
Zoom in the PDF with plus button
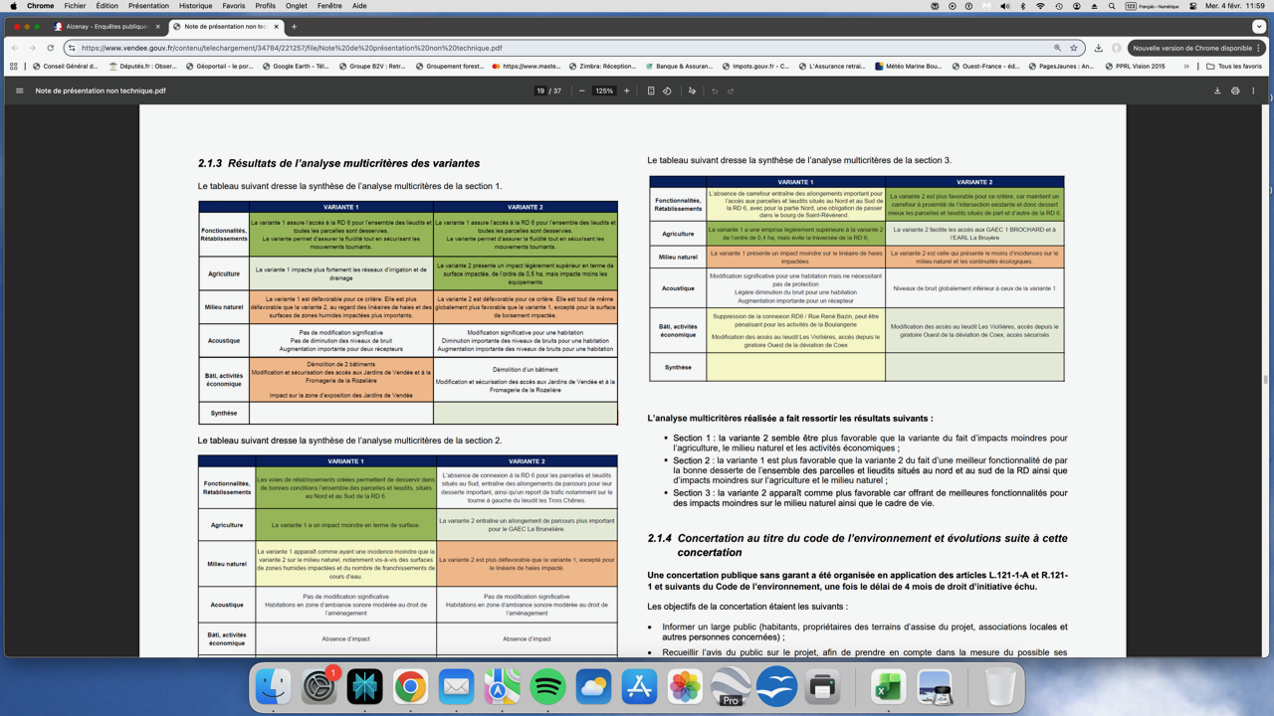pos(627,90)
